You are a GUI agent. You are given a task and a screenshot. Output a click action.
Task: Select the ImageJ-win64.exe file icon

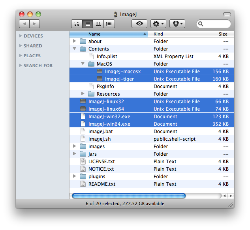(x=83, y=124)
